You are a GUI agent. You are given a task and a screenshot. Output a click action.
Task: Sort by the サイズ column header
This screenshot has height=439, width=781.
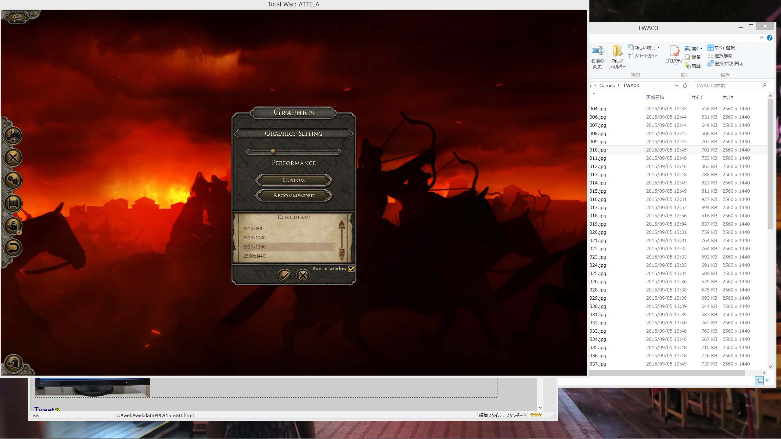[x=697, y=98]
